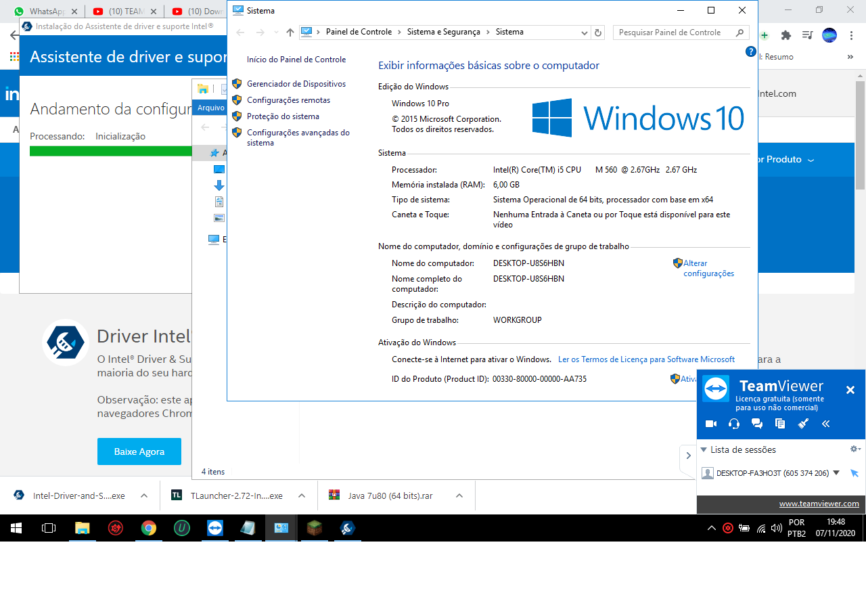Open Sistema window help question mark icon
The width and height of the screenshot is (866, 595).
[750, 51]
